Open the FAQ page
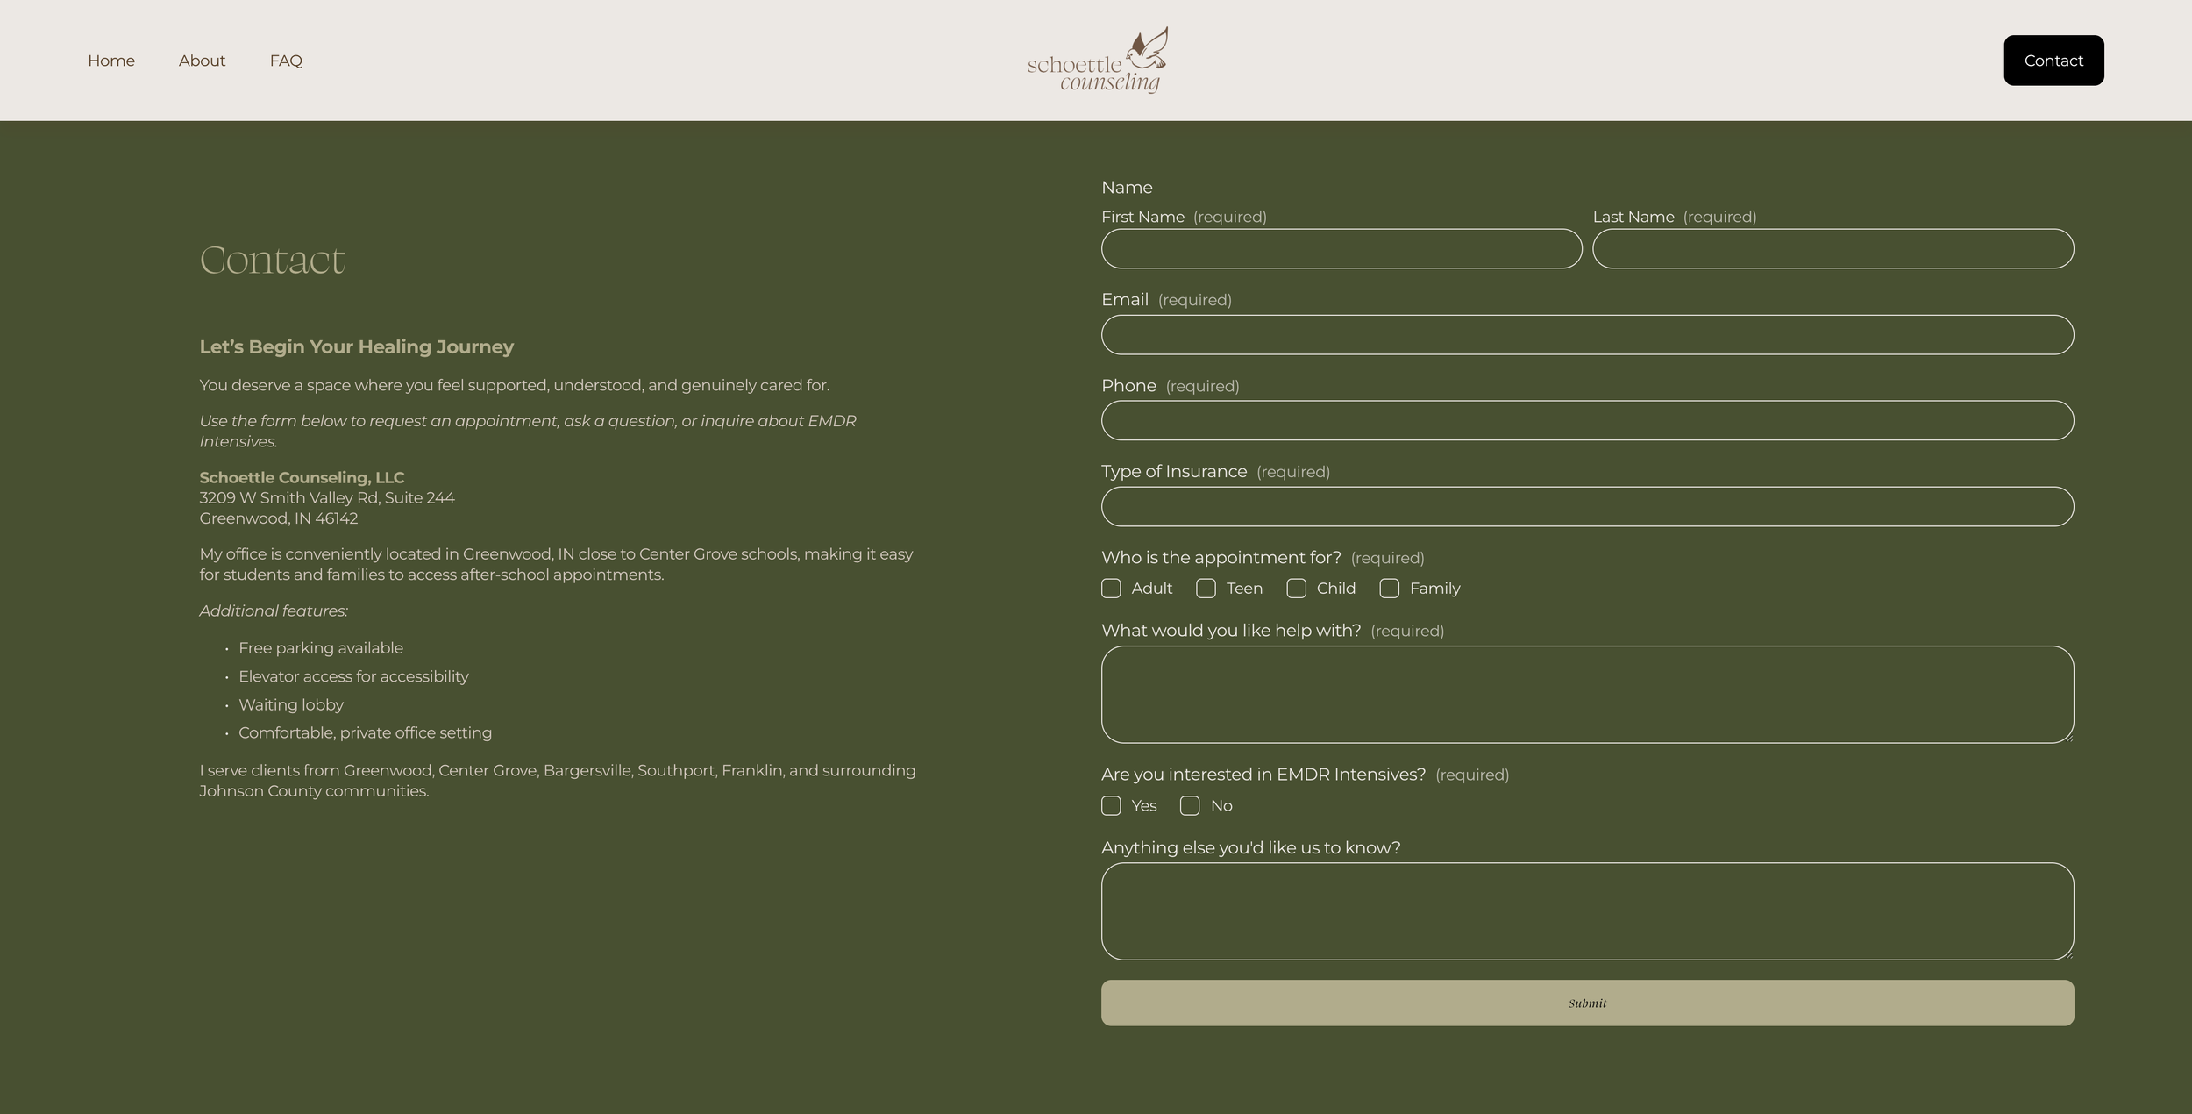 pos(285,60)
